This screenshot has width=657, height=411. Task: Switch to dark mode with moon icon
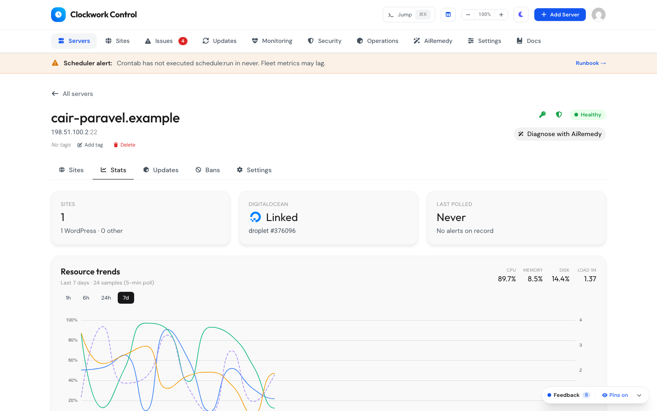point(521,15)
